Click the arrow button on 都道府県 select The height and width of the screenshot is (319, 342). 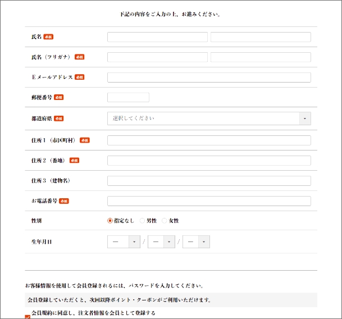(x=305, y=119)
